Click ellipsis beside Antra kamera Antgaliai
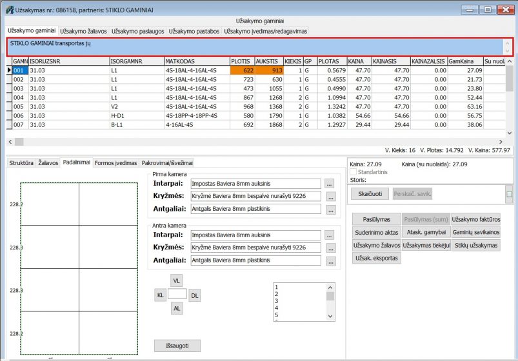This screenshot has width=518, height=361. (330, 261)
